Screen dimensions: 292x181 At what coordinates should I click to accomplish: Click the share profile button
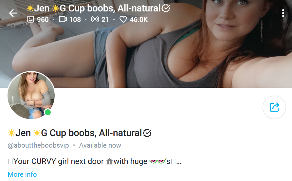pyautogui.click(x=274, y=107)
